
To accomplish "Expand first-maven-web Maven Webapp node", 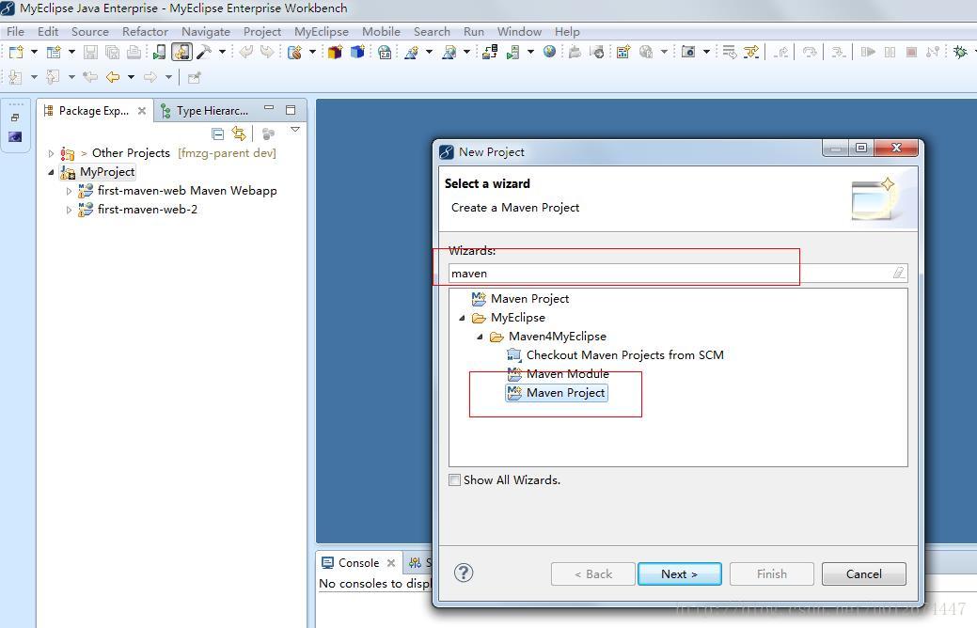I will tap(70, 191).
